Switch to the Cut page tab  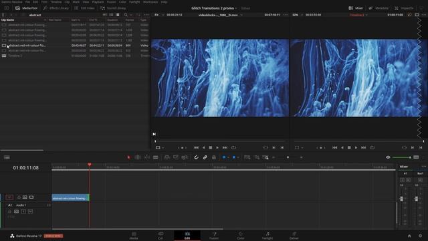pyautogui.click(x=160, y=236)
